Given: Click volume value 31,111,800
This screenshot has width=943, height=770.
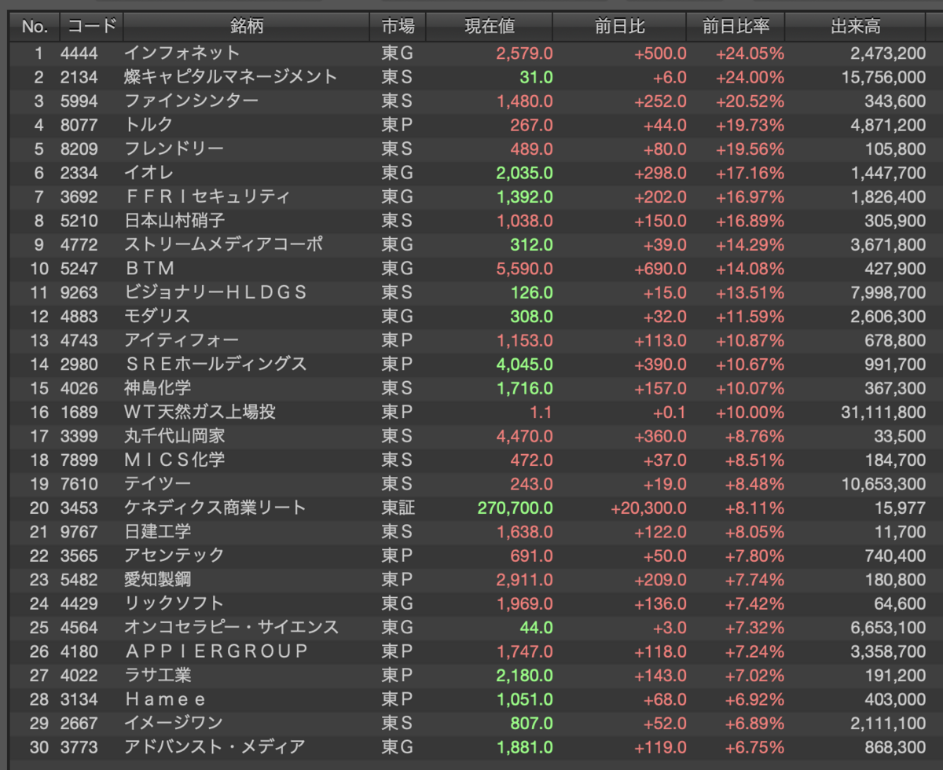Looking at the screenshot, I should [883, 412].
